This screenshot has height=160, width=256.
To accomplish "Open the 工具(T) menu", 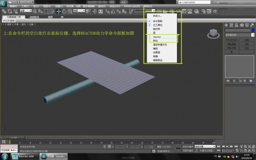I will coord(25,6).
